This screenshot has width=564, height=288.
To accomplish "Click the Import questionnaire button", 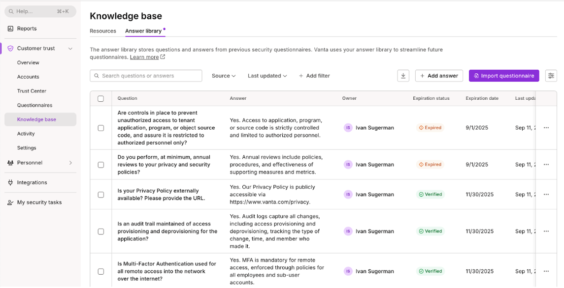I will coord(503,76).
